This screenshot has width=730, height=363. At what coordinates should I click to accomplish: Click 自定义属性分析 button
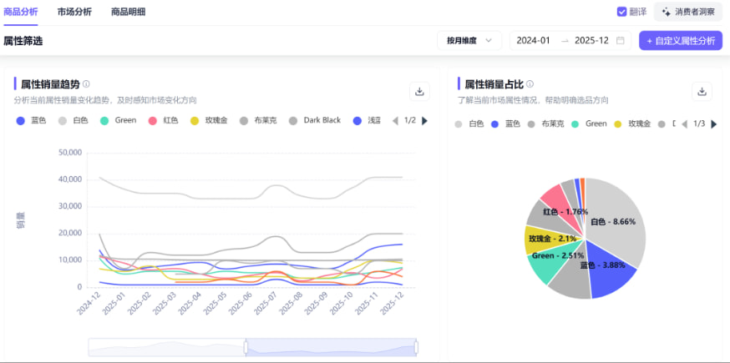[x=681, y=41]
